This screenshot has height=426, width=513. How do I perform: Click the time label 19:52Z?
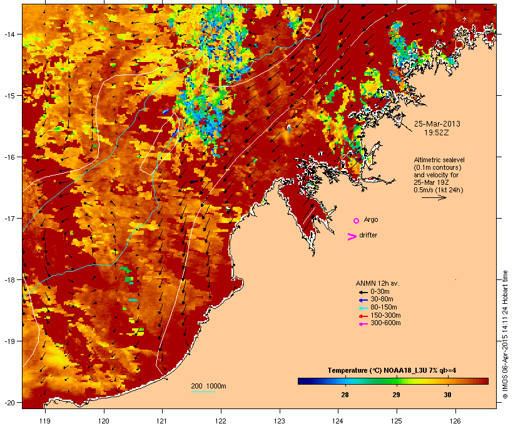click(437, 133)
